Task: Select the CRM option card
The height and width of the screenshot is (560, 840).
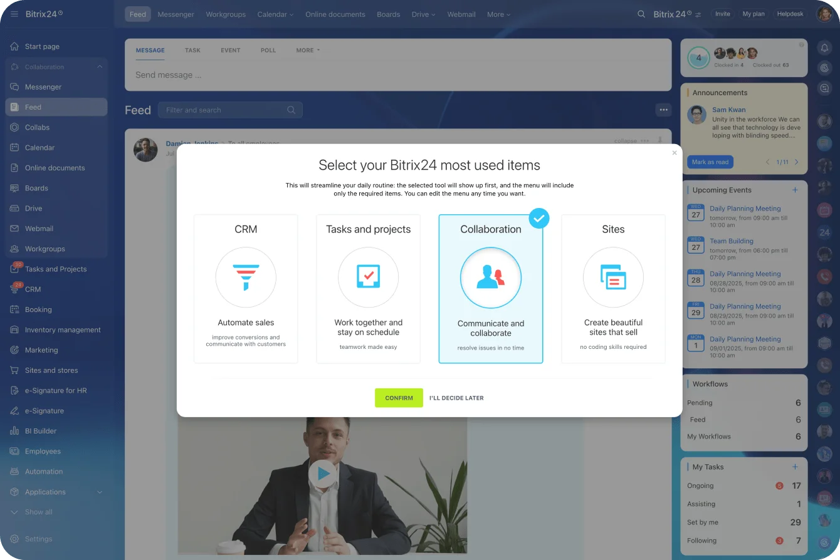Action: pos(246,289)
